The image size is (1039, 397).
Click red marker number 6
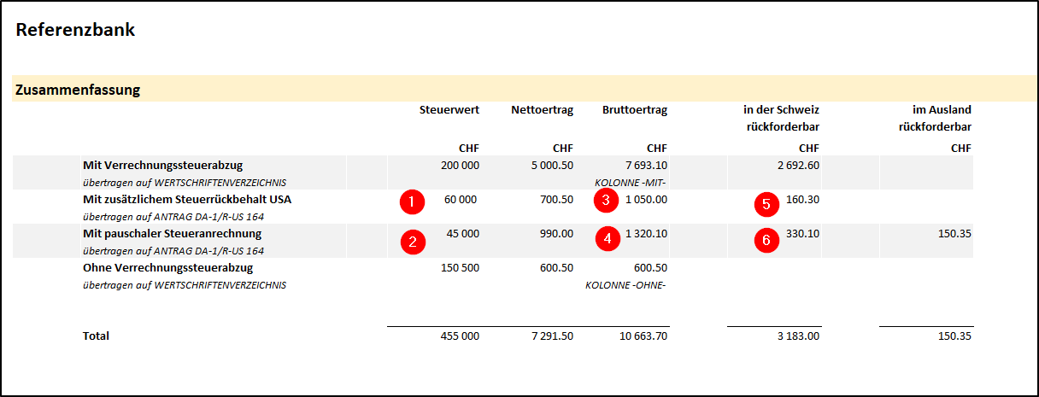[x=766, y=241]
